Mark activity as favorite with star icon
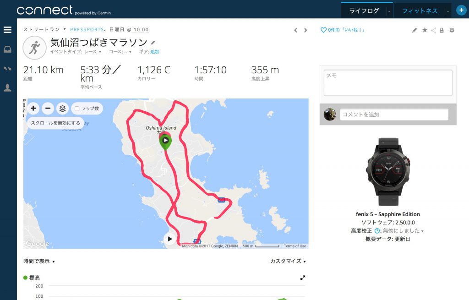Viewport: 469px width, 300px height. click(425, 30)
